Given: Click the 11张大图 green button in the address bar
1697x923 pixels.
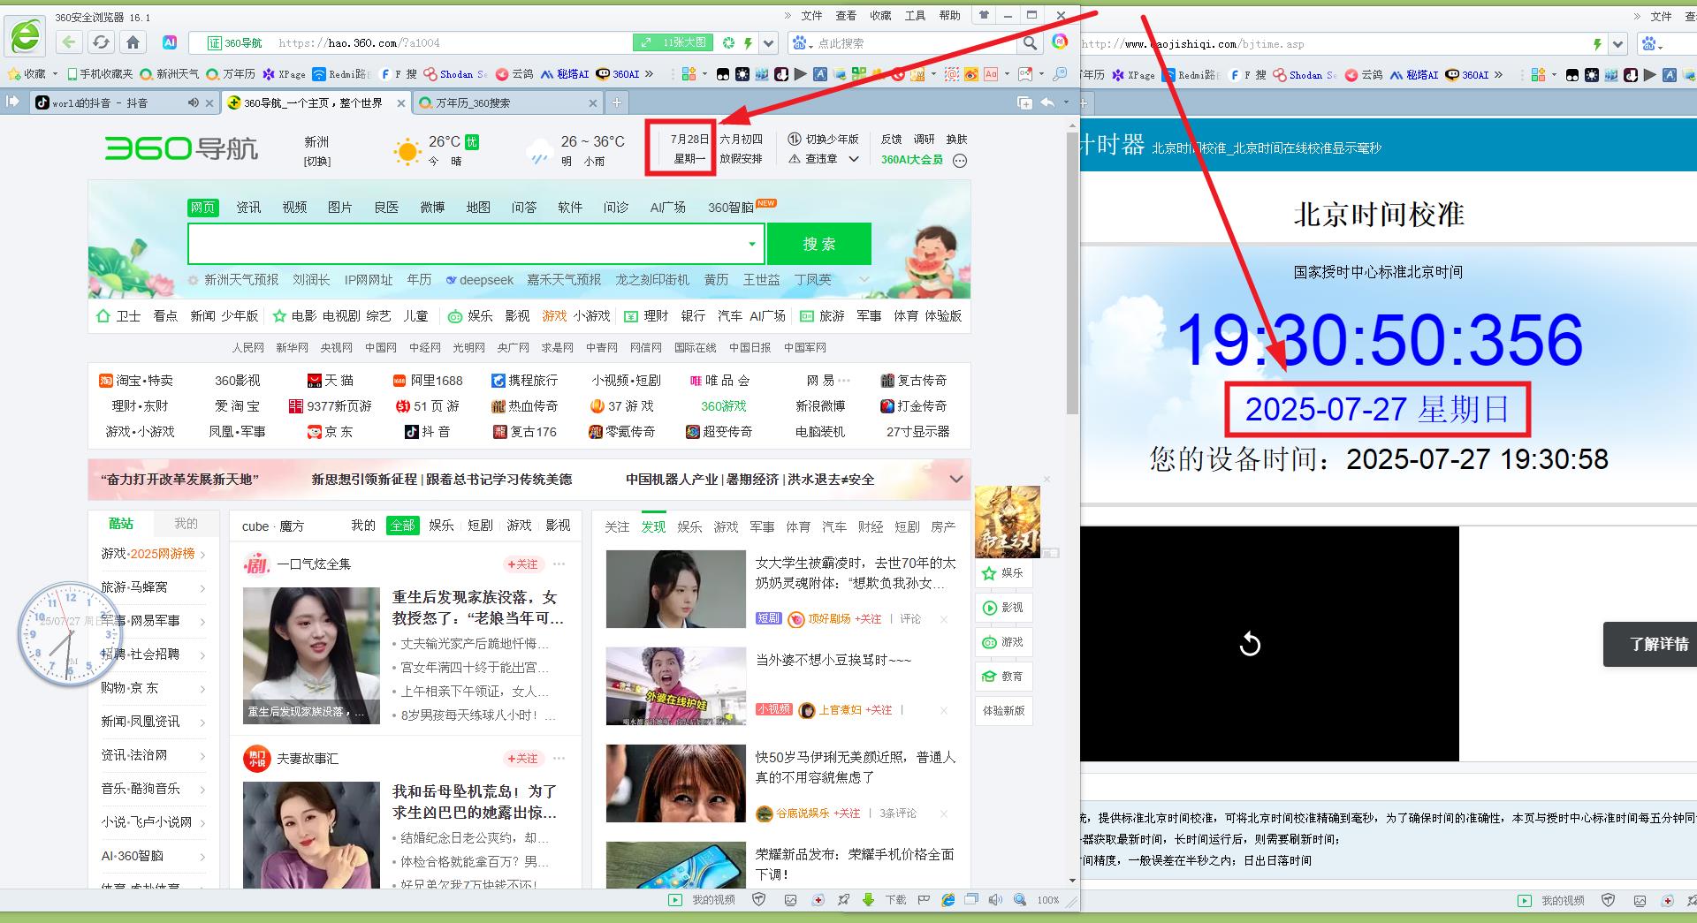Looking at the screenshot, I should [674, 42].
